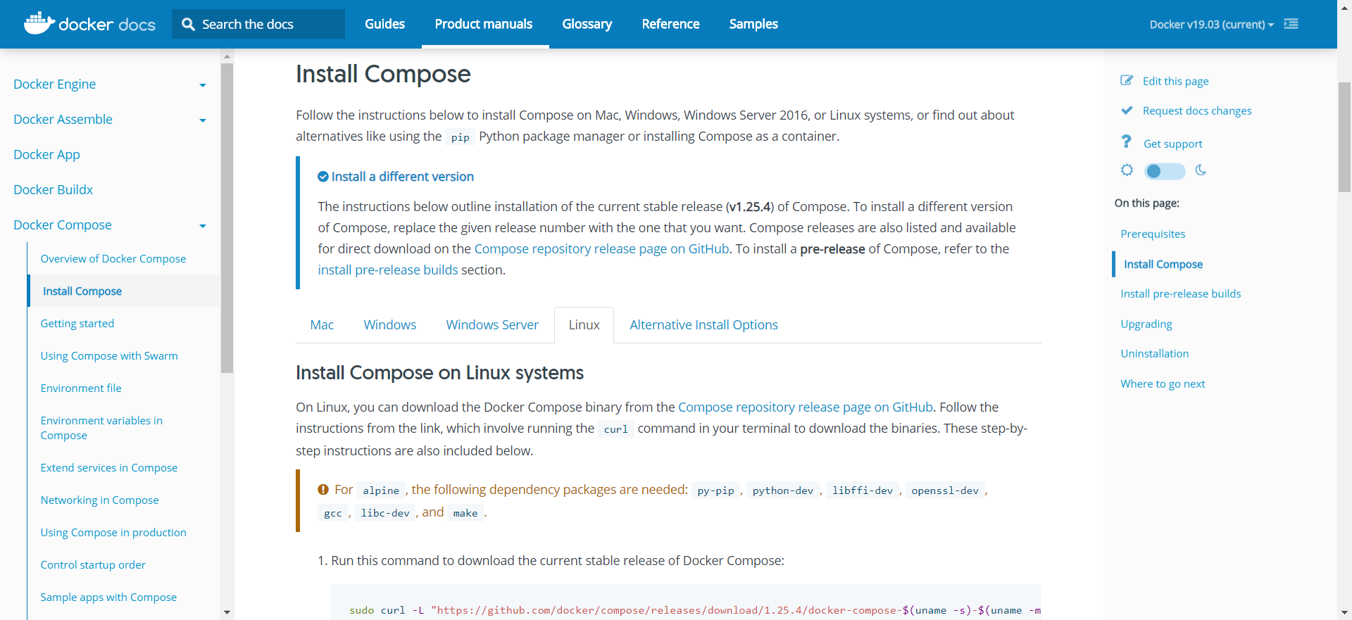This screenshot has width=1352, height=620.
Task: Open Docker App in sidebar
Action: click(46, 154)
